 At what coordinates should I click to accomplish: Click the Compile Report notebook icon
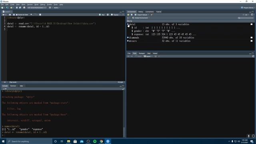[40, 15]
